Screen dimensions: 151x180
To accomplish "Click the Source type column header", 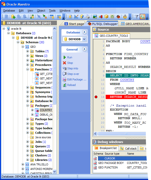I will click(x=115, y=154).
